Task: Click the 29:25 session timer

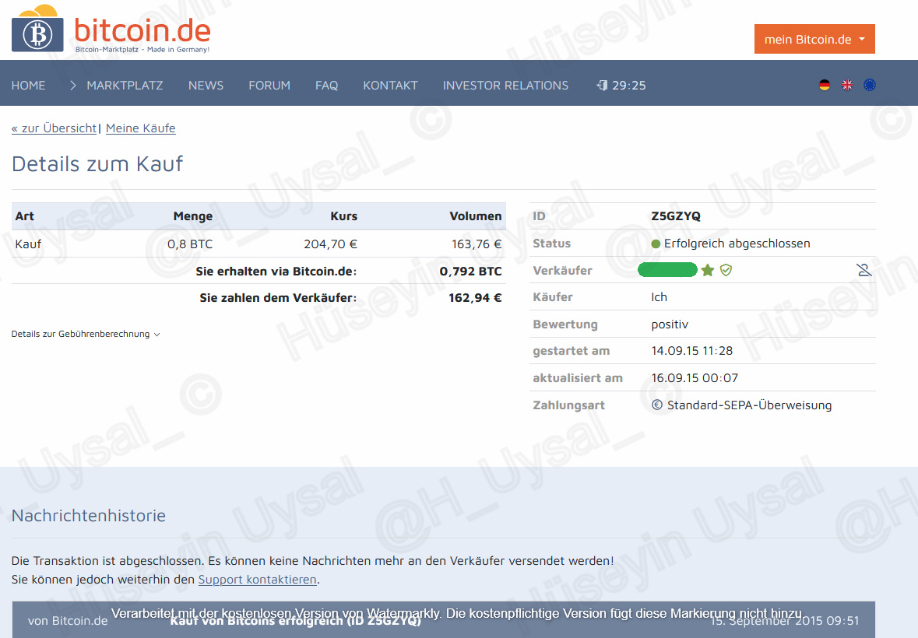Action: click(x=629, y=86)
